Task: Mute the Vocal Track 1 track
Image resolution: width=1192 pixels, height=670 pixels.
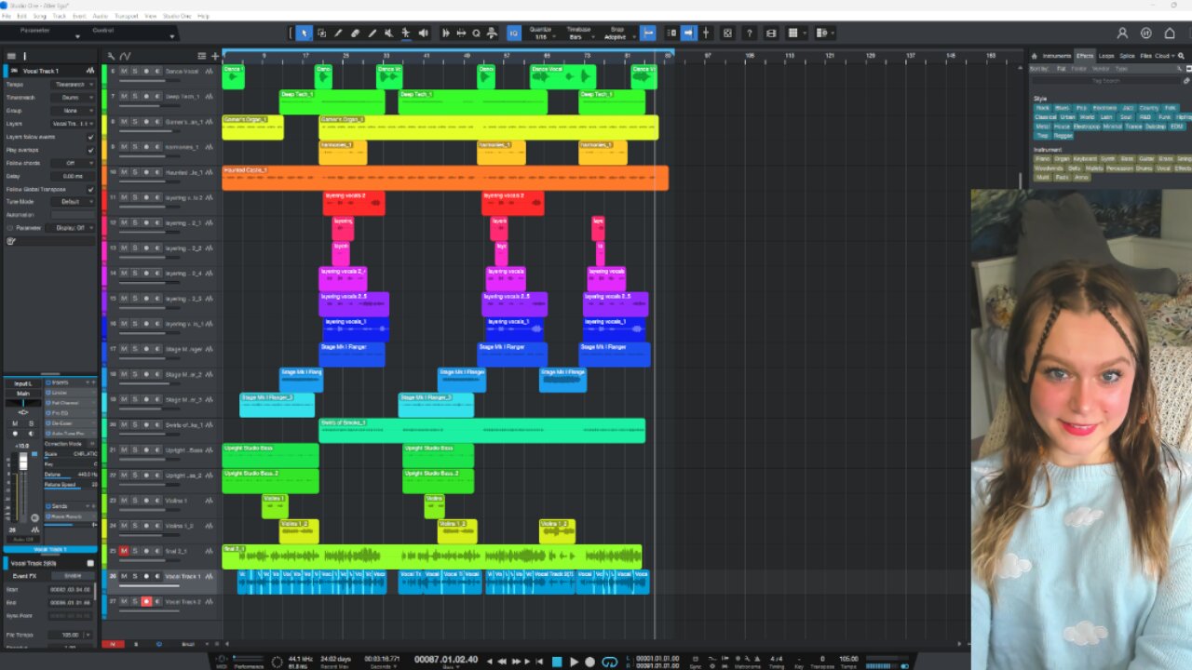Action: [x=123, y=577]
